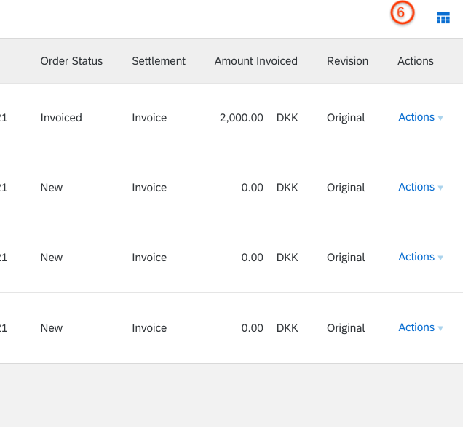The image size is (468, 427).
Task: Sort by Order Status column header
Action: coord(71,61)
